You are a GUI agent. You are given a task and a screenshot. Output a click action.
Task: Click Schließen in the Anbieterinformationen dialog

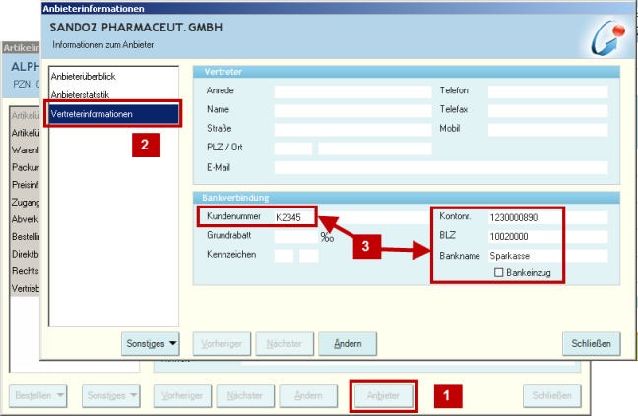click(591, 343)
